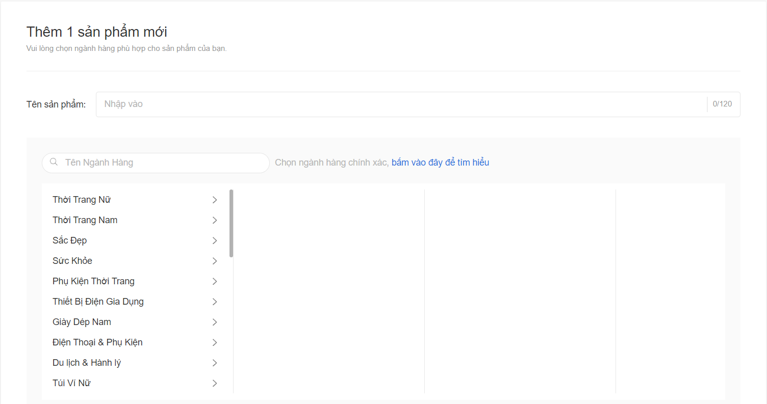
Task: Click the search magnifier icon
Action: click(x=54, y=163)
